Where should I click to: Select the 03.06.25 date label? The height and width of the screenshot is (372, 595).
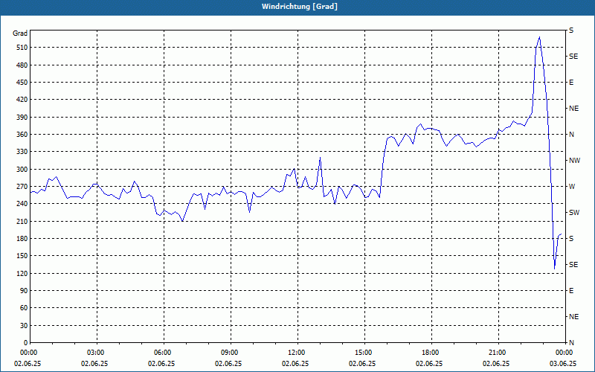coord(563,364)
